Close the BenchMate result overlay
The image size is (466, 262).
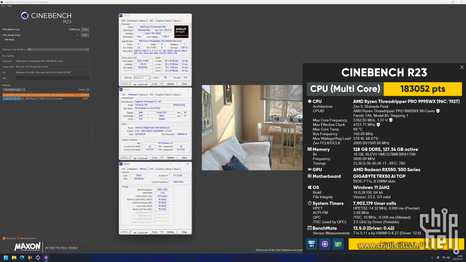click(462, 68)
